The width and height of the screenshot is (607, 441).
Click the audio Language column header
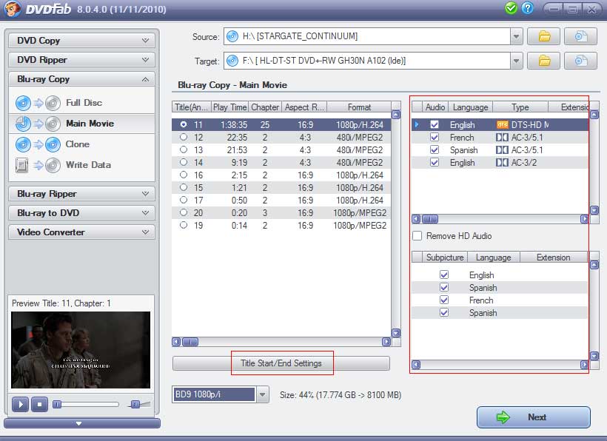(x=470, y=107)
